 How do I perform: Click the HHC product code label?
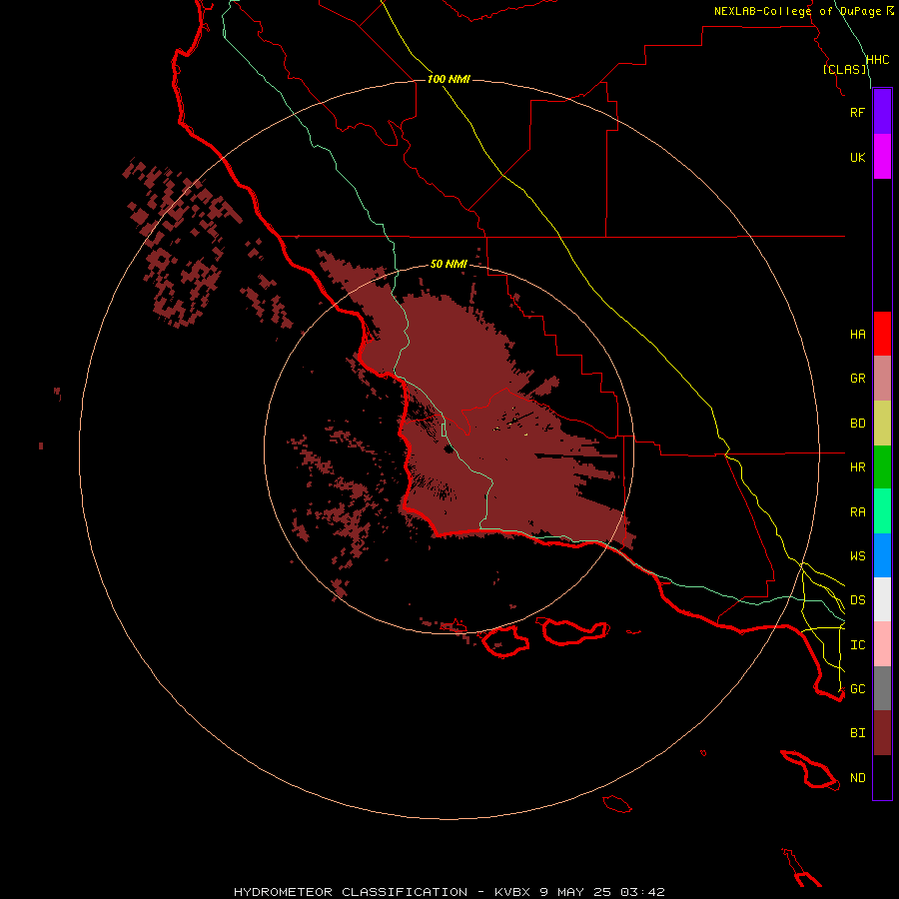877,60
